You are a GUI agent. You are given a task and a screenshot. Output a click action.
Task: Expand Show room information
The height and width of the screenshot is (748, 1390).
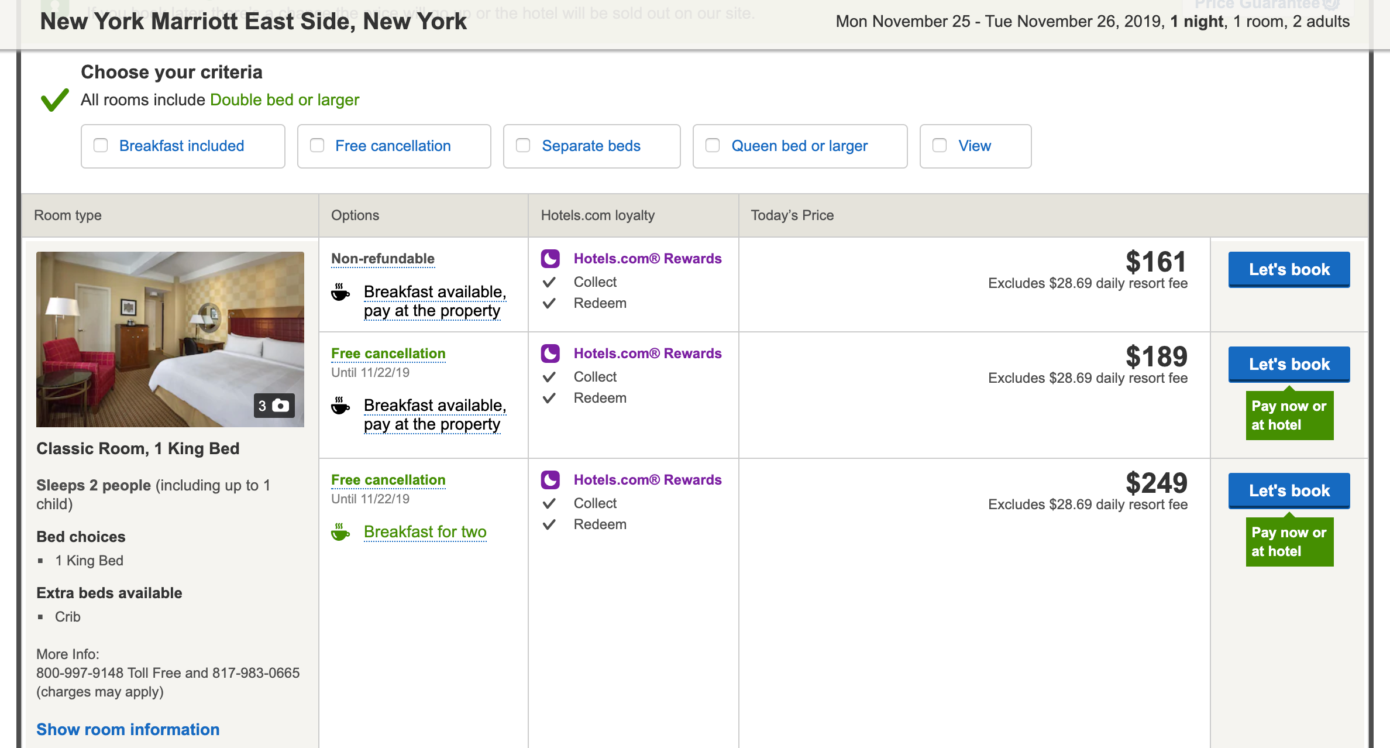[128, 729]
